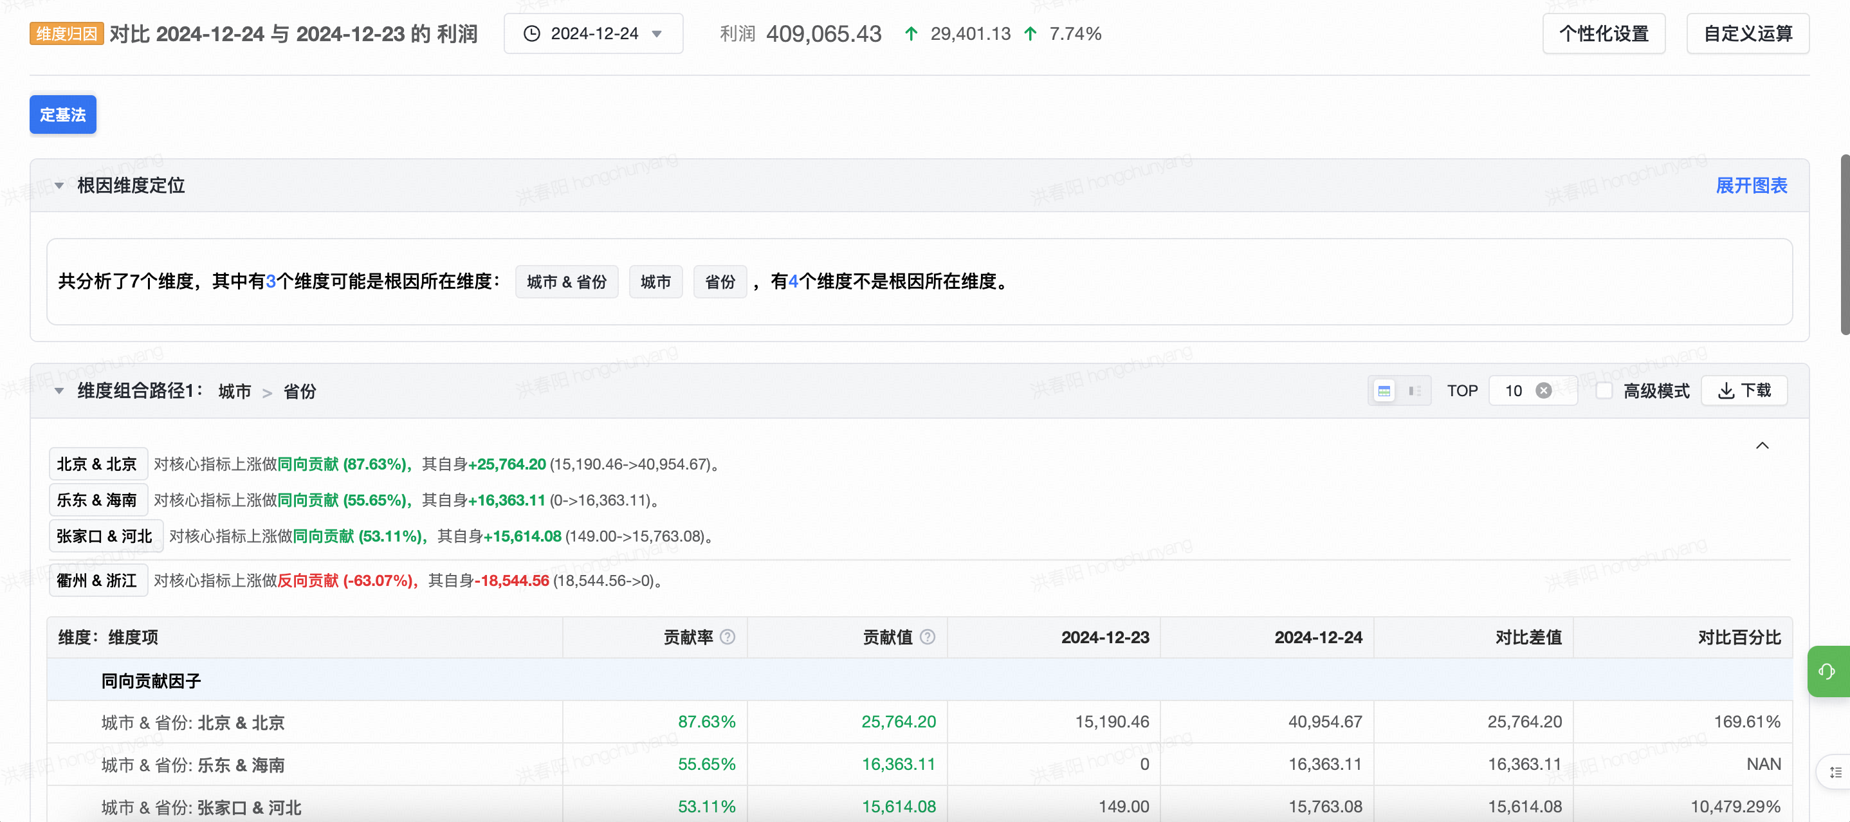
Task: Download the table with 下载 button
Action: click(1743, 390)
